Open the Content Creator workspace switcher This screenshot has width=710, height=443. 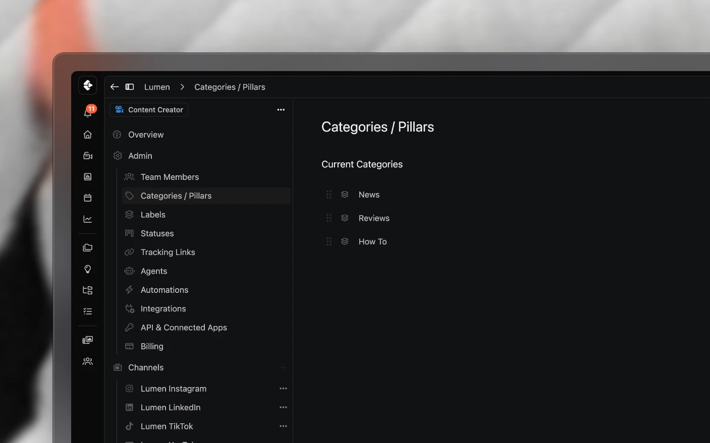pos(149,110)
